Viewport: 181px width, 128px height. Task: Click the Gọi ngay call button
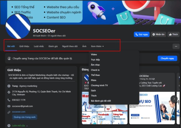tap(142, 34)
